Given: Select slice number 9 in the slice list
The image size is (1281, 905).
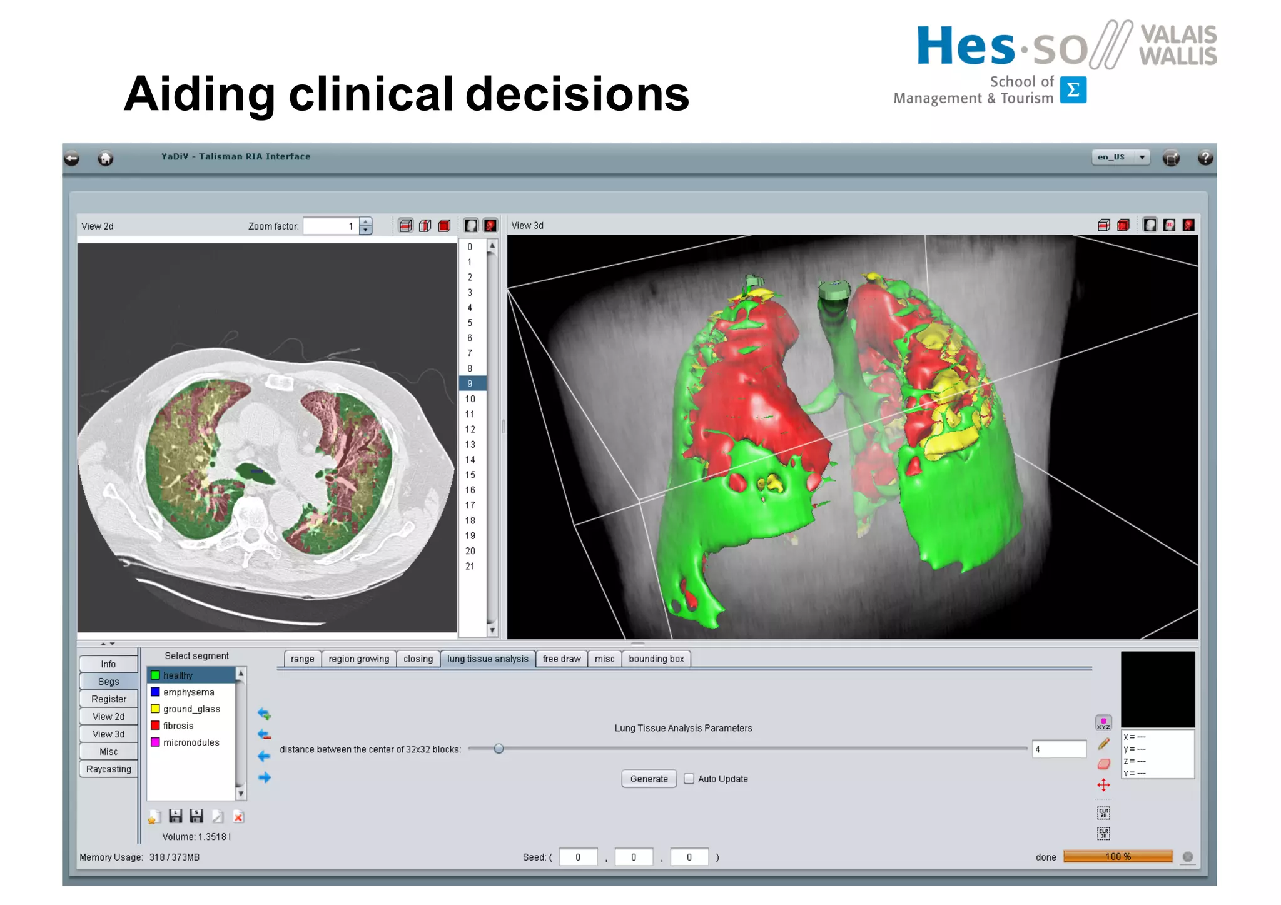Looking at the screenshot, I should click(473, 383).
